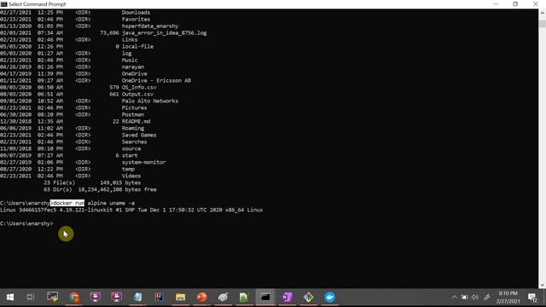Open PowerPoint from the taskbar
The height and width of the screenshot is (307, 546).
[x=201, y=297]
